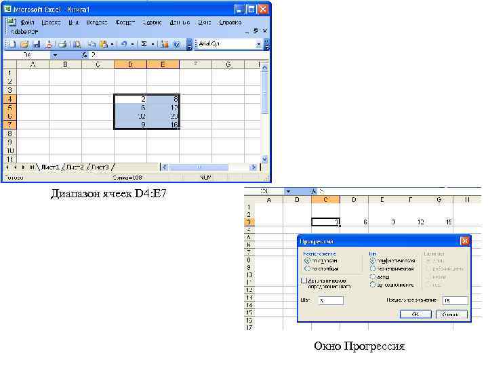Viewport: 488px width, 366px height.
Task: Print using the printer toolbar icon
Action: [63, 44]
